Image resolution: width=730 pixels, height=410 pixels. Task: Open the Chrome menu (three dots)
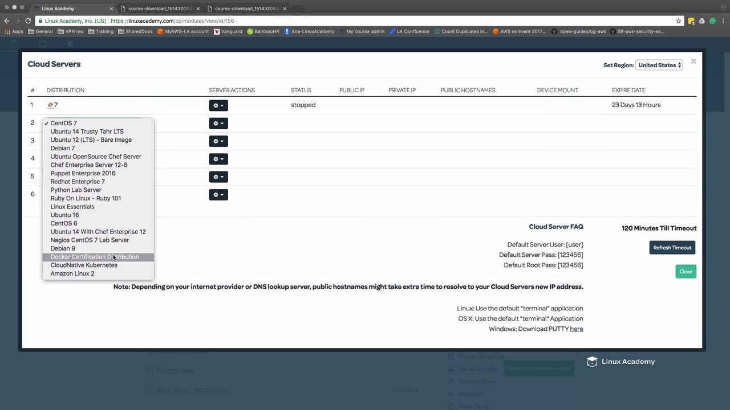coord(723,21)
